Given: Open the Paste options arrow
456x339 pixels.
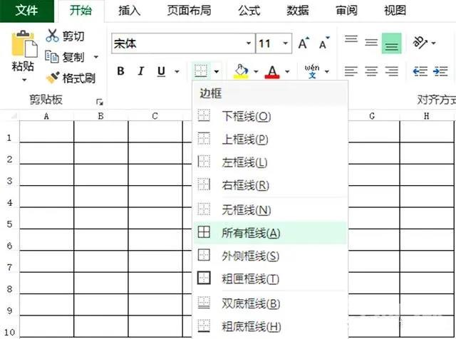Looking at the screenshot, I should 24,80.
